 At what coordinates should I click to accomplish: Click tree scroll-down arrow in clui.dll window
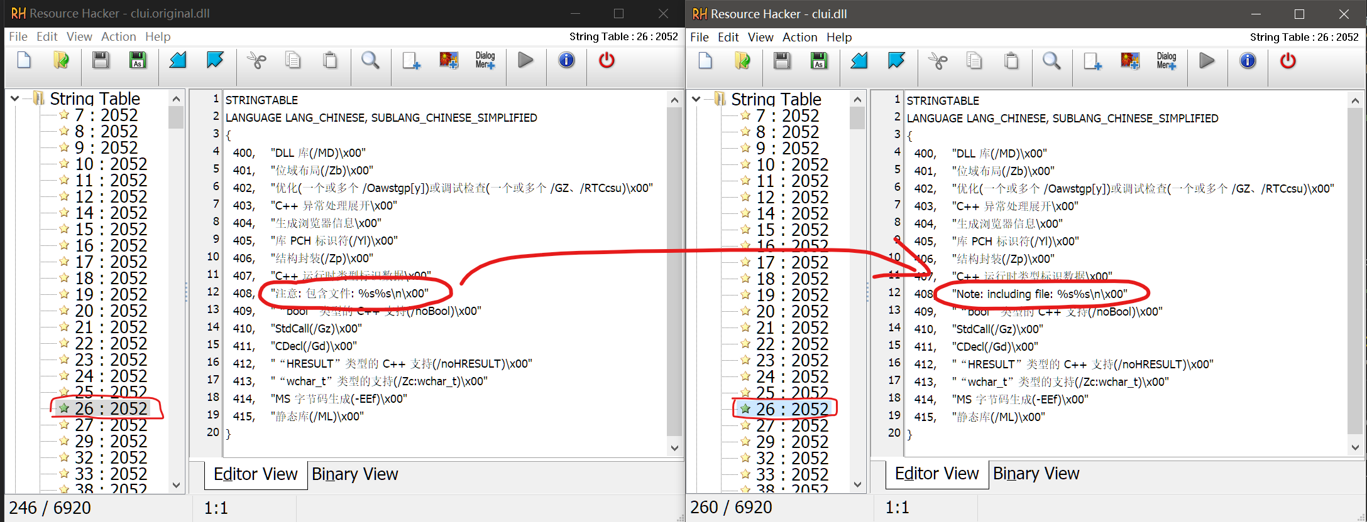point(857,484)
